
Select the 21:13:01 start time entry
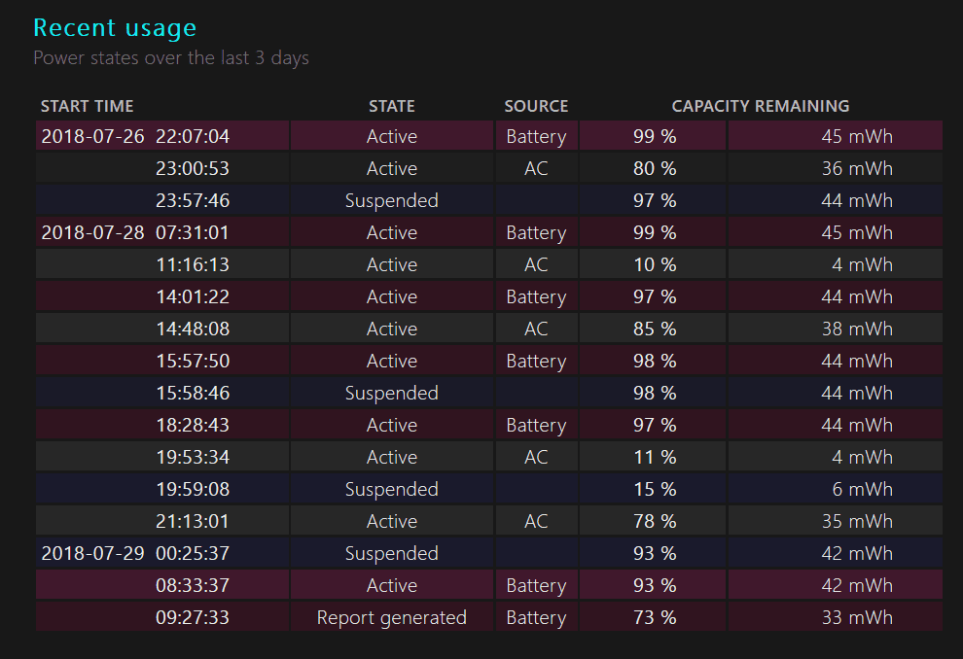192,521
